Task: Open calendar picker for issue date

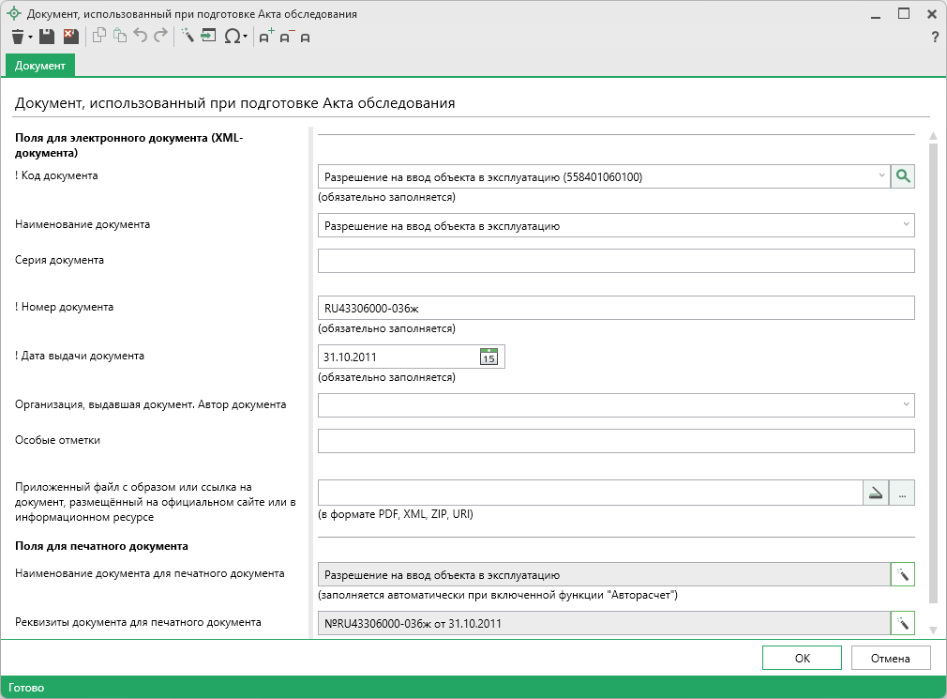Action: 488,357
